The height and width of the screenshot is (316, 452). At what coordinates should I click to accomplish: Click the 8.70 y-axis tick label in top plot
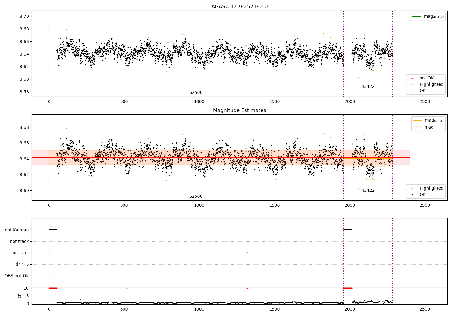coord(24,16)
